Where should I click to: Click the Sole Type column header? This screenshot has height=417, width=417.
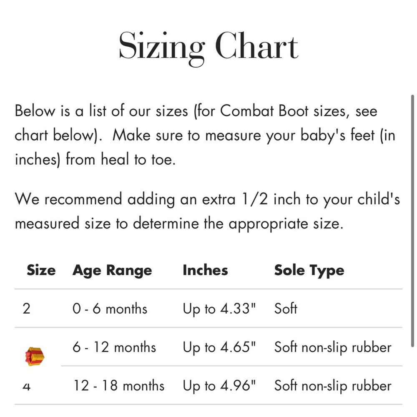click(309, 271)
